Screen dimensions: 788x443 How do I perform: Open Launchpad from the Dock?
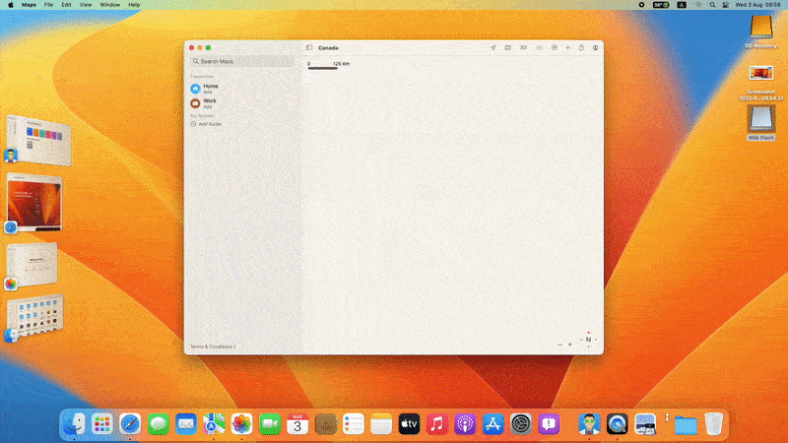(x=102, y=424)
